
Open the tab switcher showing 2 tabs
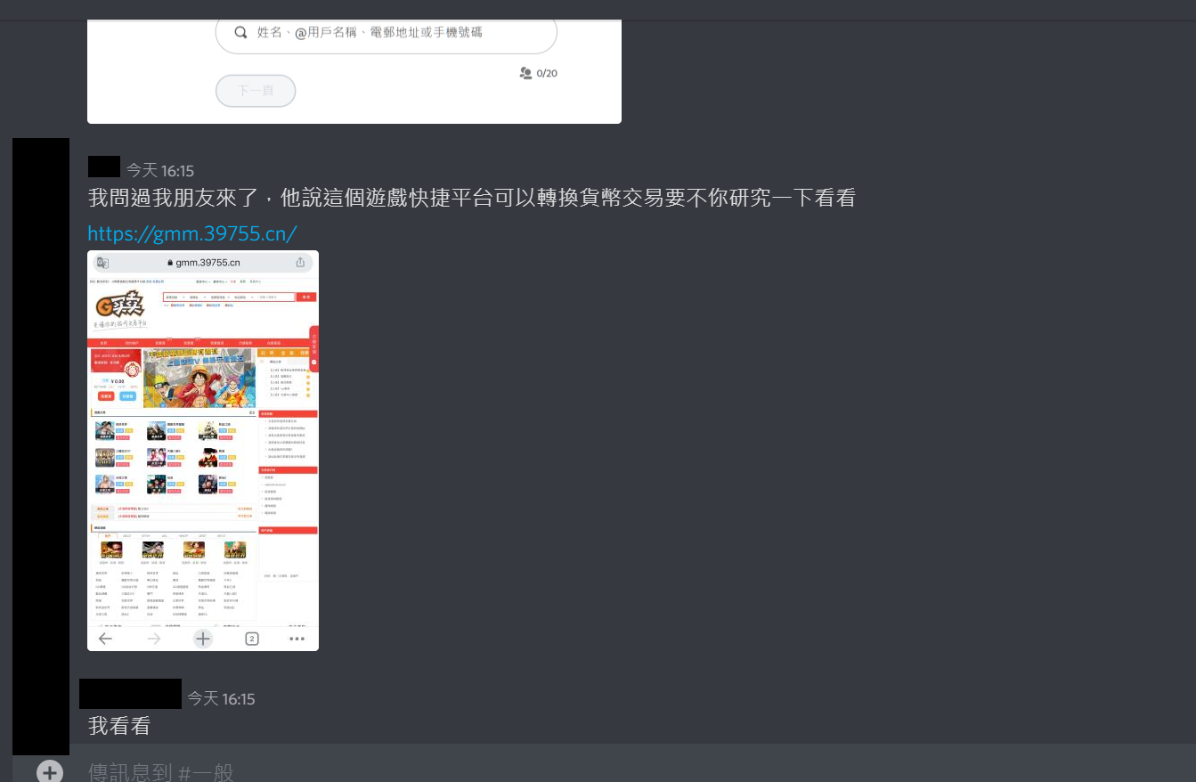252,639
